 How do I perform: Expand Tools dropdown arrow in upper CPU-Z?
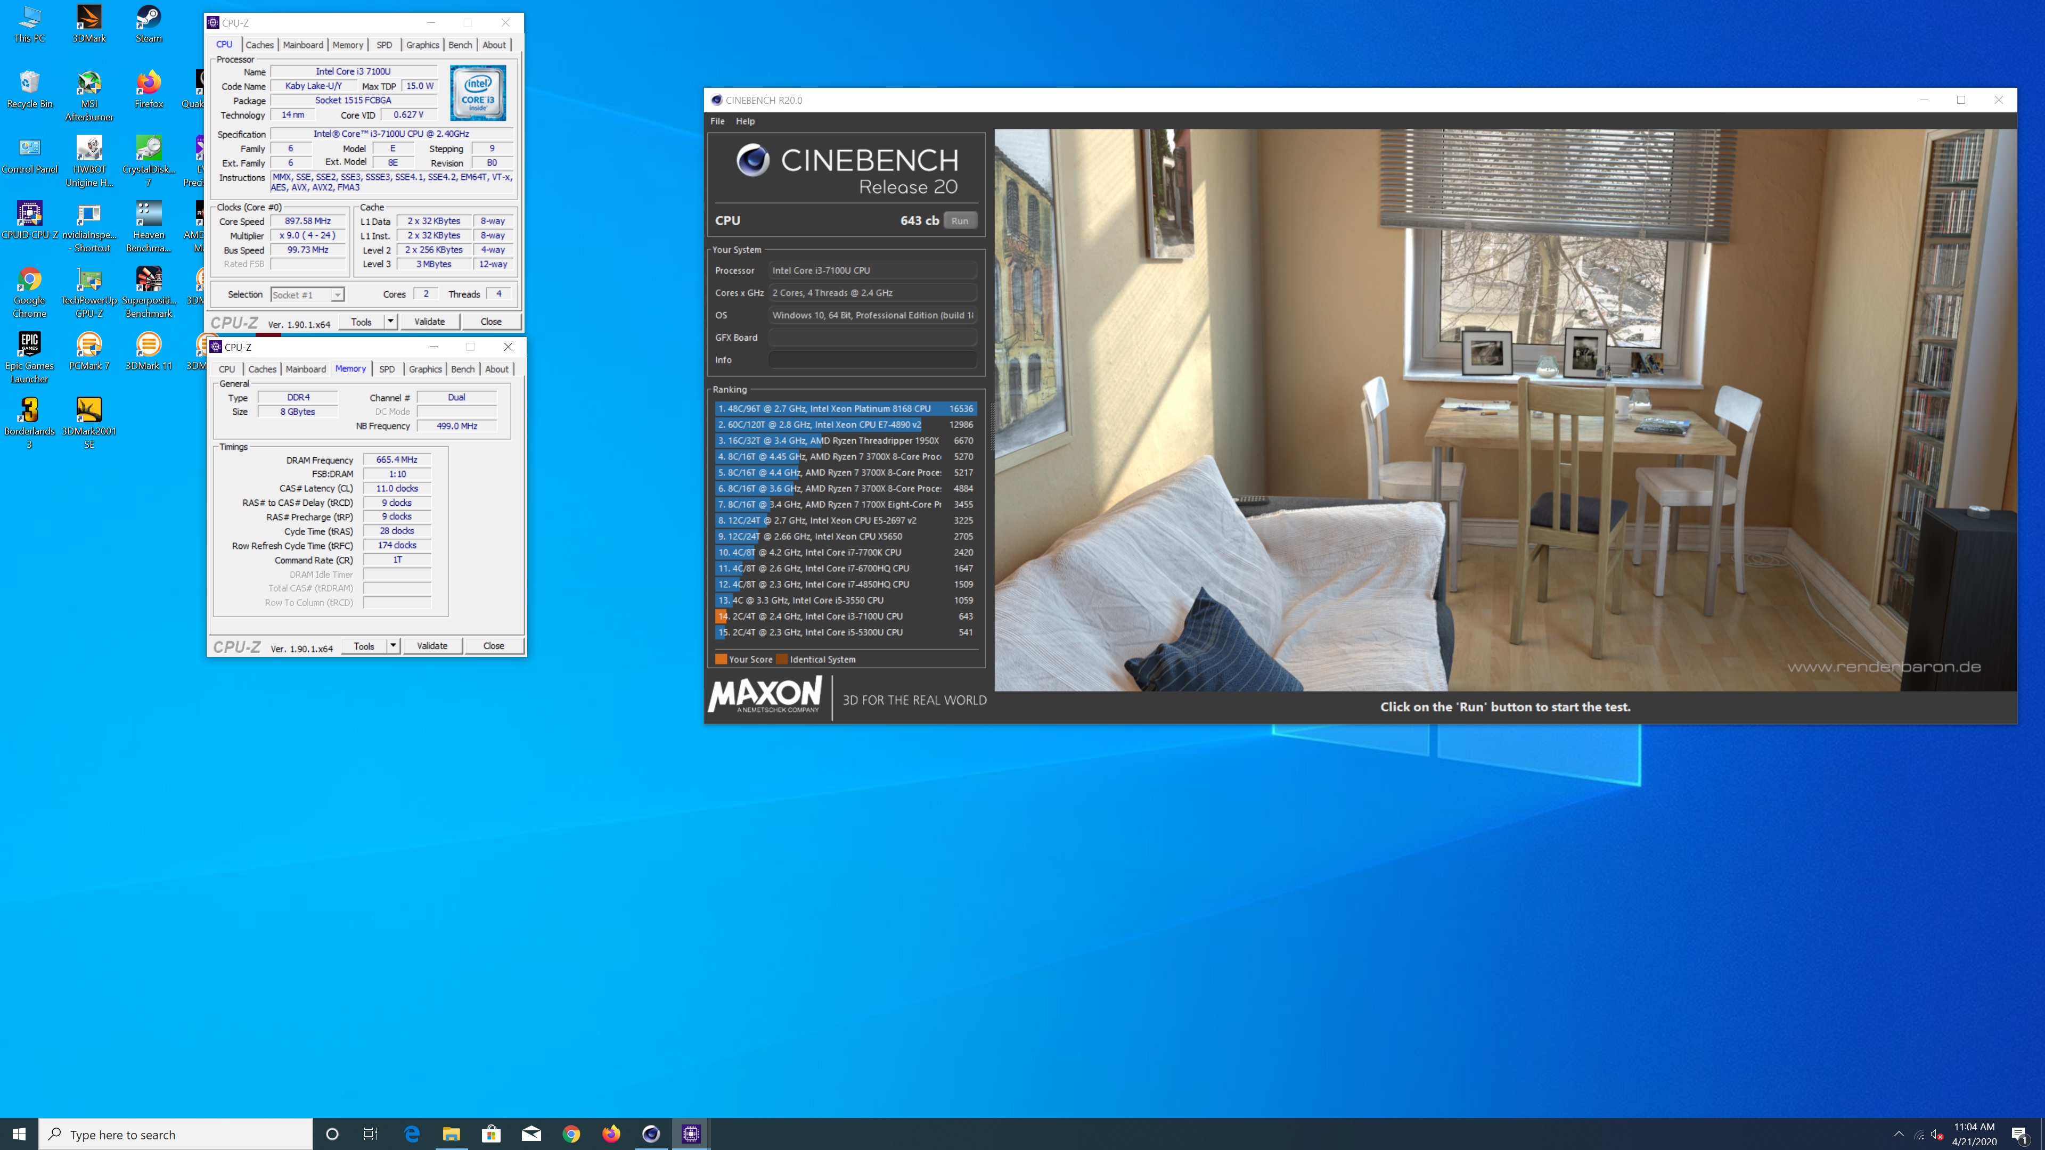[x=390, y=322]
